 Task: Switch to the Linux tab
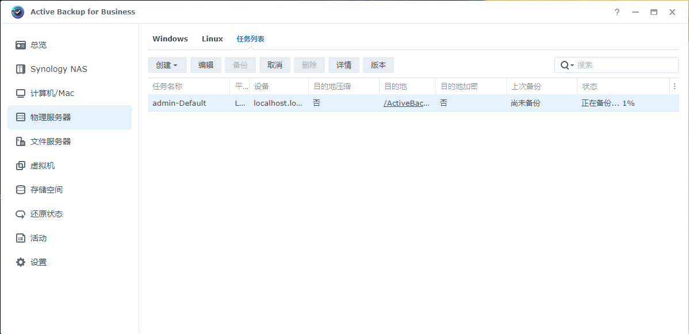pyautogui.click(x=212, y=39)
